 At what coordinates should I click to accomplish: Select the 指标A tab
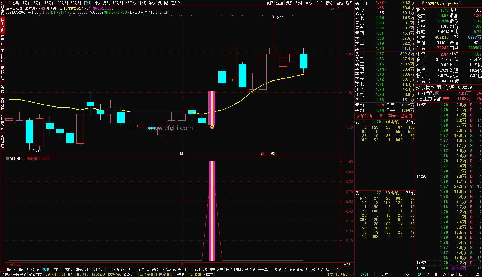(11, 269)
